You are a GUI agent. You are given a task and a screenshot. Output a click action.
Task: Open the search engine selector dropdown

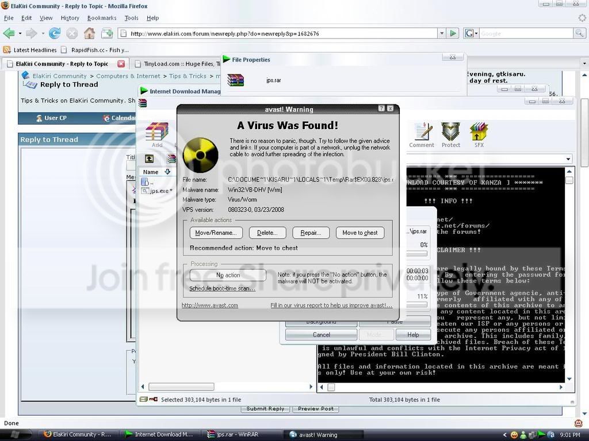click(x=476, y=33)
